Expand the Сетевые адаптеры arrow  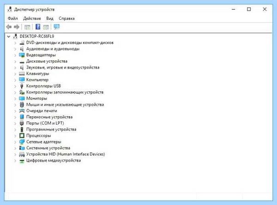tap(15, 142)
